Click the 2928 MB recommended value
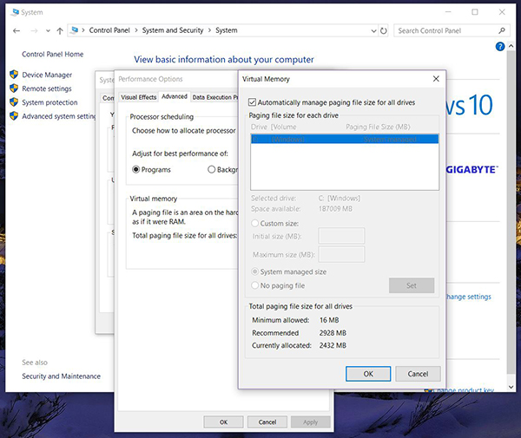 click(333, 333)
